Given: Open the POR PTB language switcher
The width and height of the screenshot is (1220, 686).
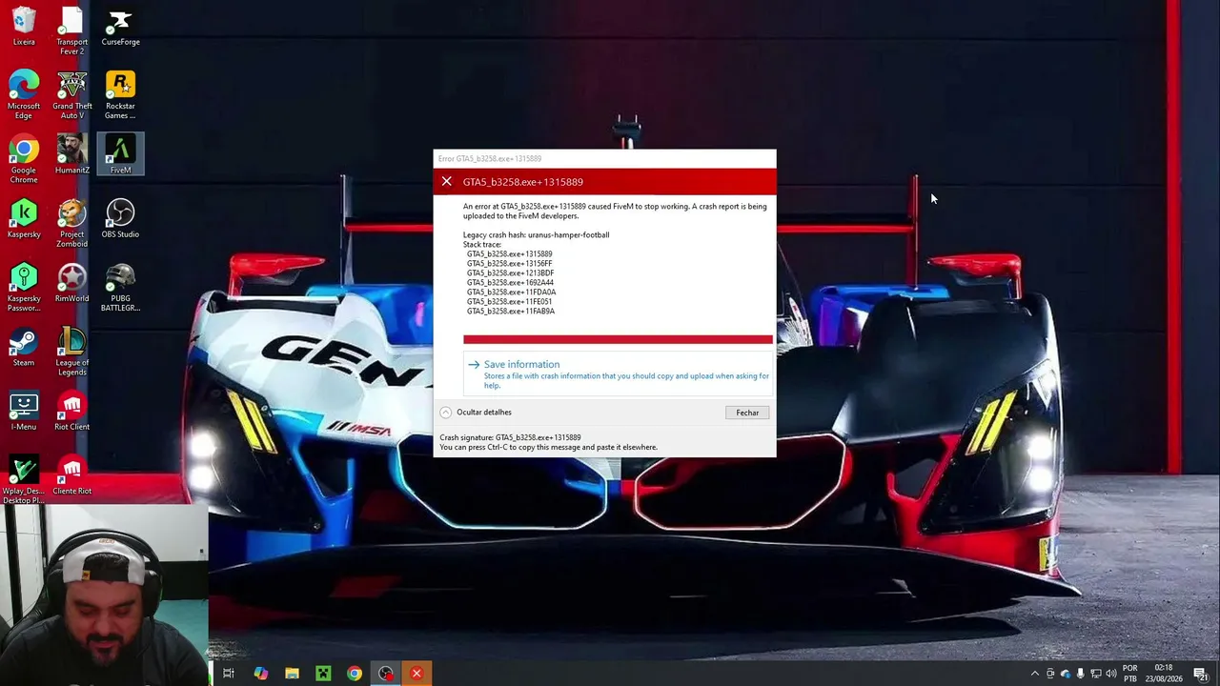Looking at the screenshot, I should point(1130,674).
